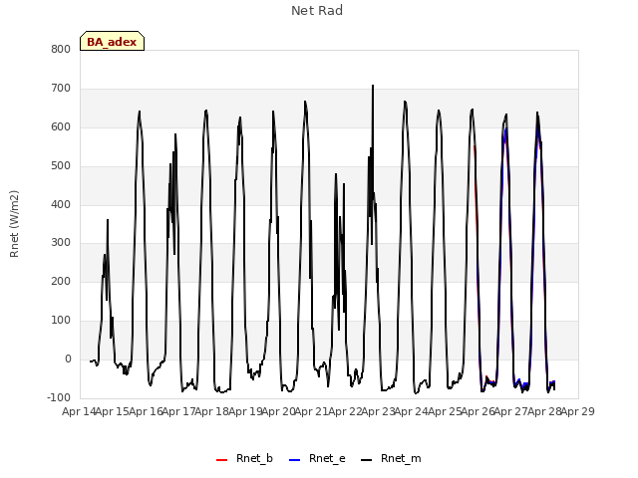The image size is (638, 478).
Task: Select the Apr 21 x-axis label
Action: 311,411
